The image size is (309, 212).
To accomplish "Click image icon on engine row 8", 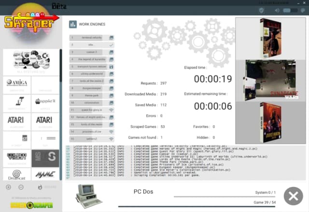I will point(111,88).
